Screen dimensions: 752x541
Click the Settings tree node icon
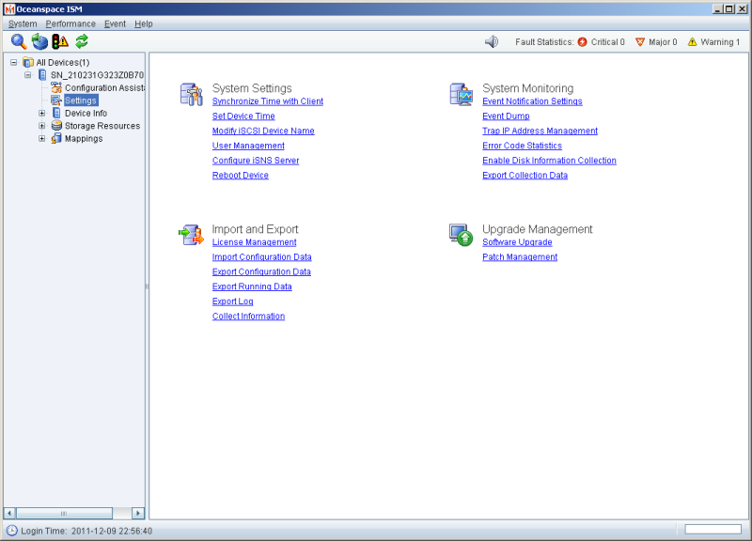pos(56,100)
